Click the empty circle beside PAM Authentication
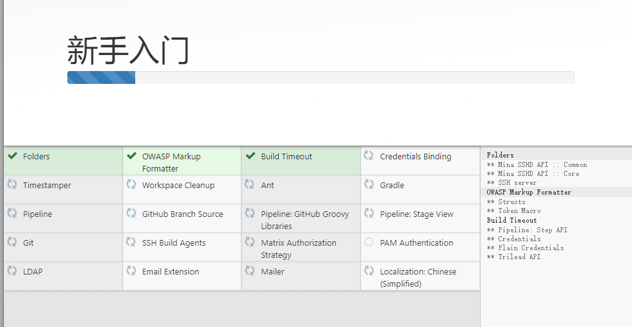 click(x=369, y=242)
